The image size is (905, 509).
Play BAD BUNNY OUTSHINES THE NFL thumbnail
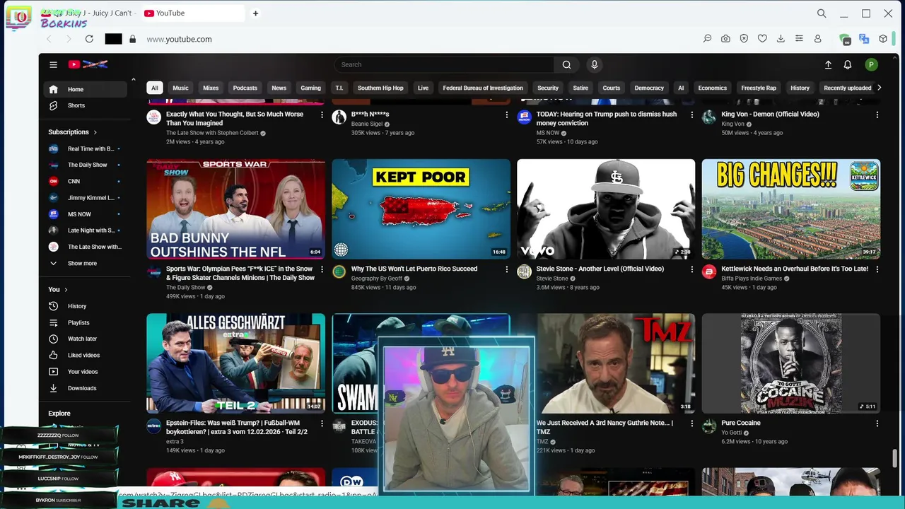point(235,209)
